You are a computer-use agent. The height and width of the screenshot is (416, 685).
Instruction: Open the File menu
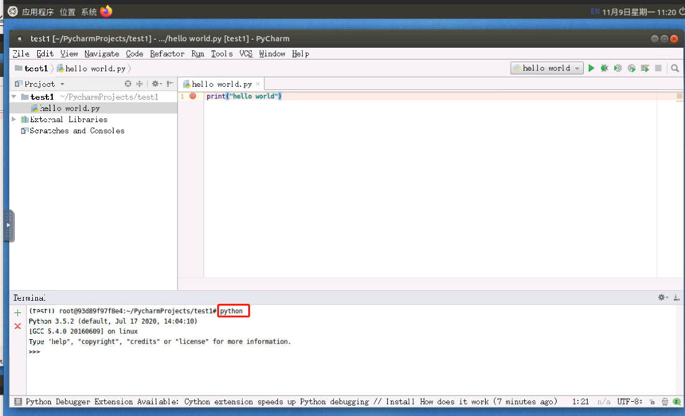[x=21, y=54]
